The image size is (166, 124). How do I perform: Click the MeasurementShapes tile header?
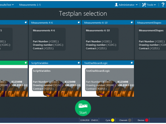151,23
